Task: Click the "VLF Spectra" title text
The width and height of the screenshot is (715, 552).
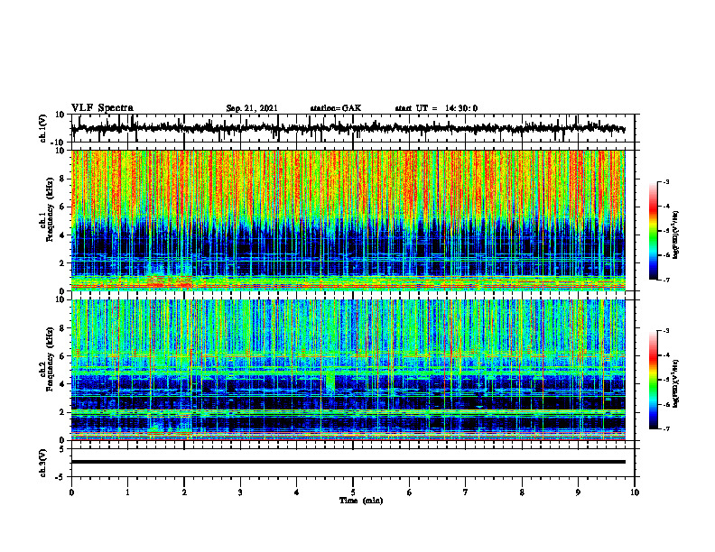Action: click(x=102, y=108)
